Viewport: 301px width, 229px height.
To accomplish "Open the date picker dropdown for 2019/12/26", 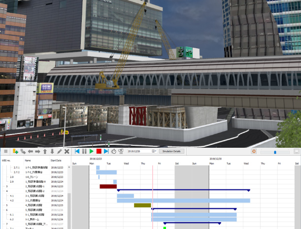I will (x=154, y=151).
